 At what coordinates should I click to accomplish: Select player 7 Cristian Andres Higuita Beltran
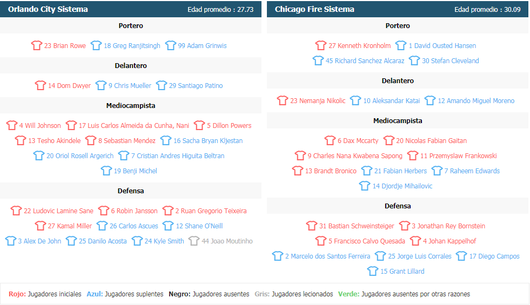[178, 156]
